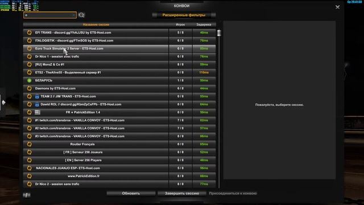Click Присоединиться к конвою join button

pos(233,194)
